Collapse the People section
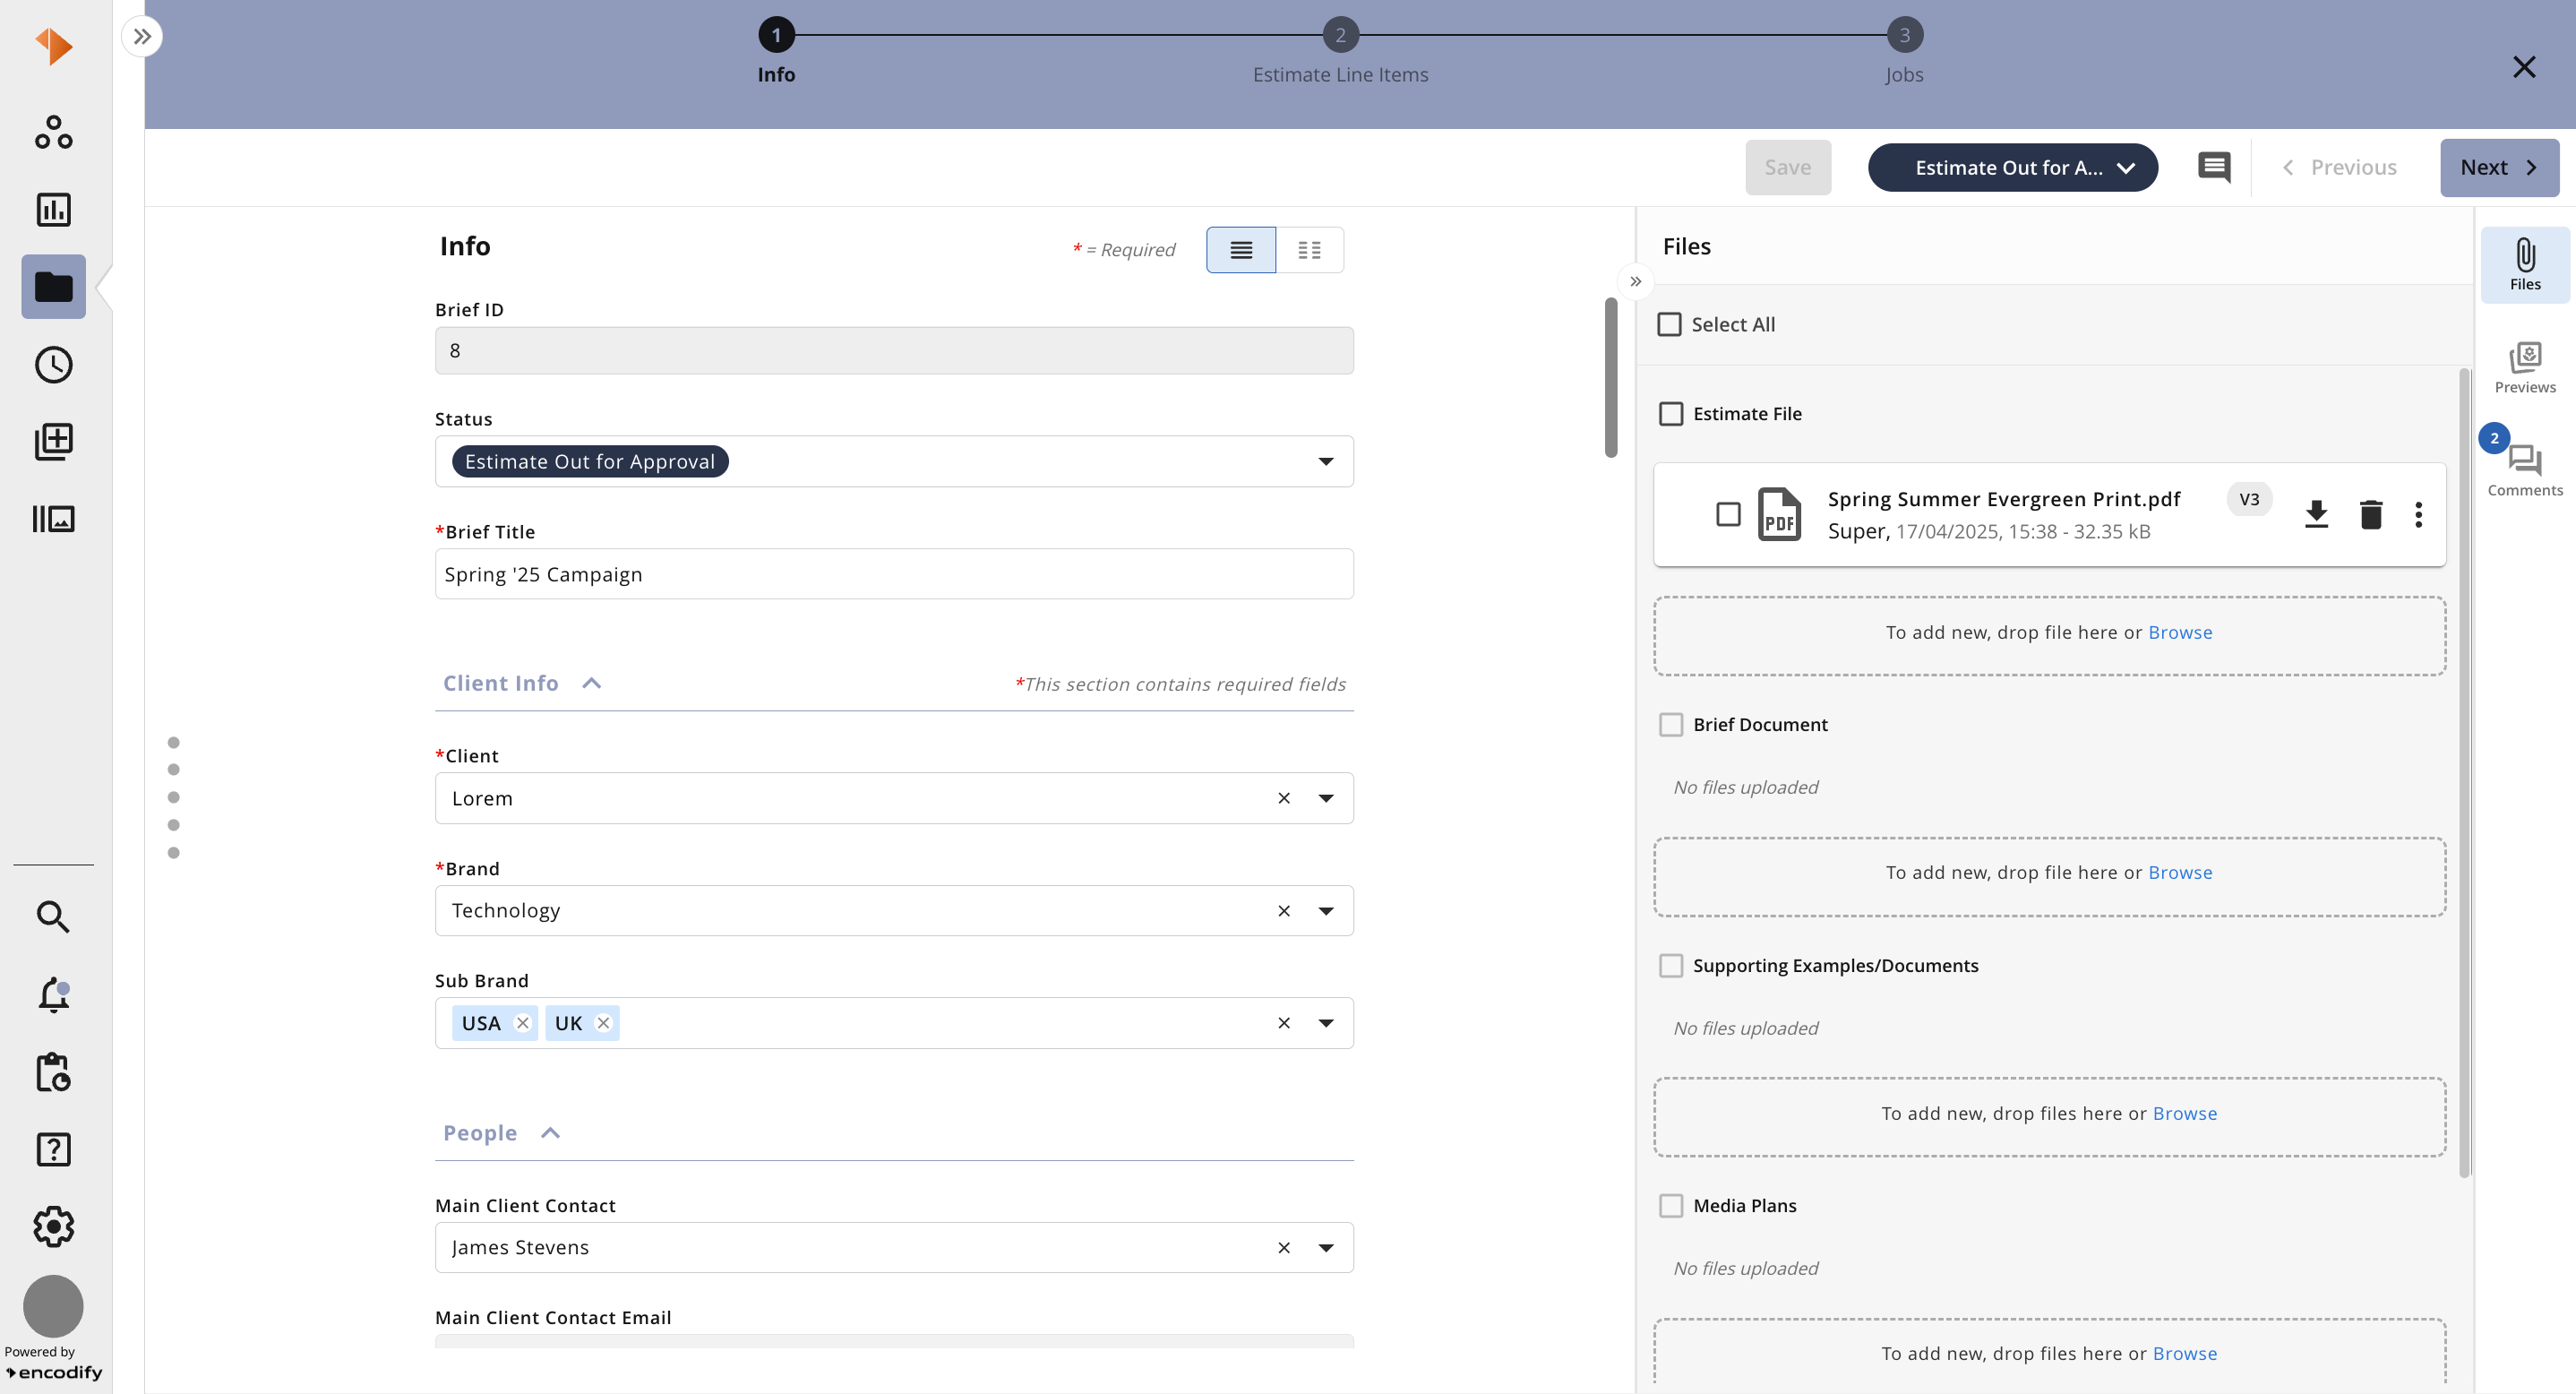 550,1133
